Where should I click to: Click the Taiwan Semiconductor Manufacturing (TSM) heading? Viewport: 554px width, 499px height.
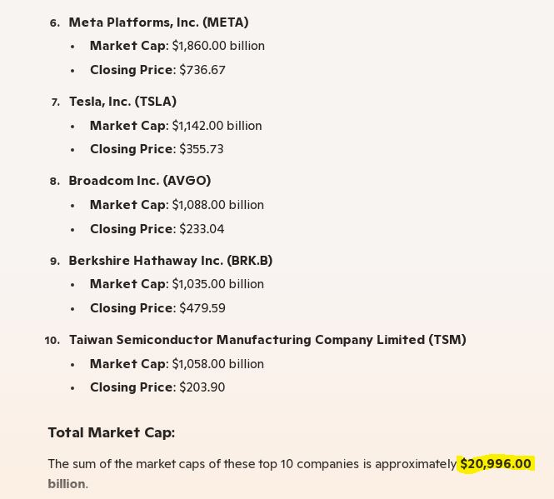[267, 340]
